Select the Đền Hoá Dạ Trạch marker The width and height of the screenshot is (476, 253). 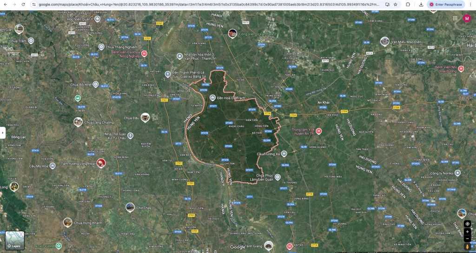(212, 98)
